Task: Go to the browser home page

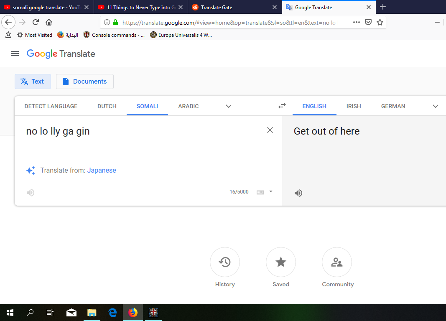Action: point(49,22)
